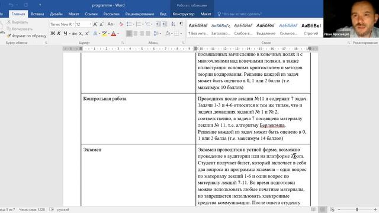379x213 pixels.
Task: Switch to Дизайн tab
Action: [56, 14]
